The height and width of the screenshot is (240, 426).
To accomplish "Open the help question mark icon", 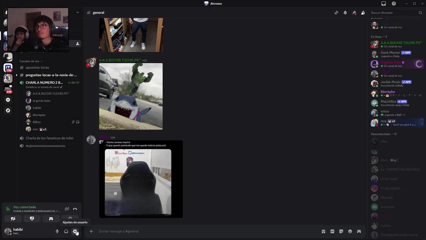I will [394, 4].
